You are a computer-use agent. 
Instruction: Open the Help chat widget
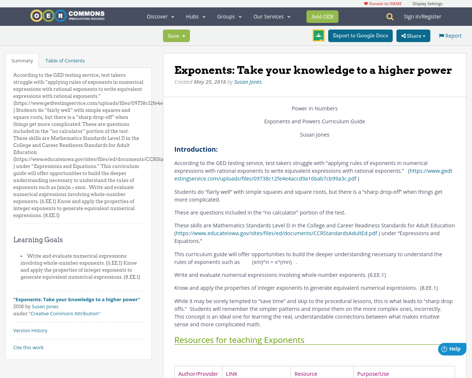pyautogui.click(x=451, y=348)
